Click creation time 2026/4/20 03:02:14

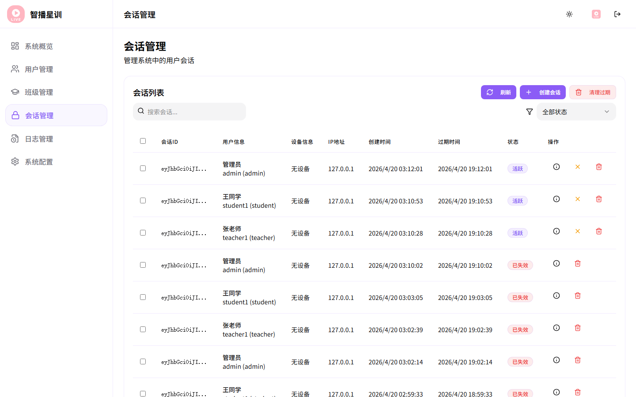click(x=396, y=362)
